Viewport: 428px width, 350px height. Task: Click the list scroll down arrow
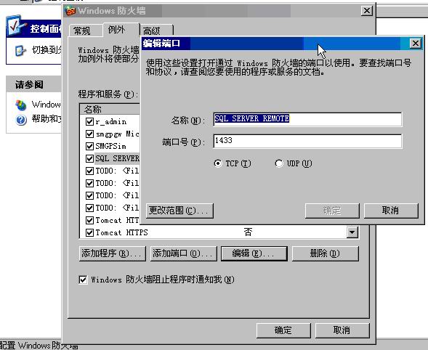pos(352,232)
